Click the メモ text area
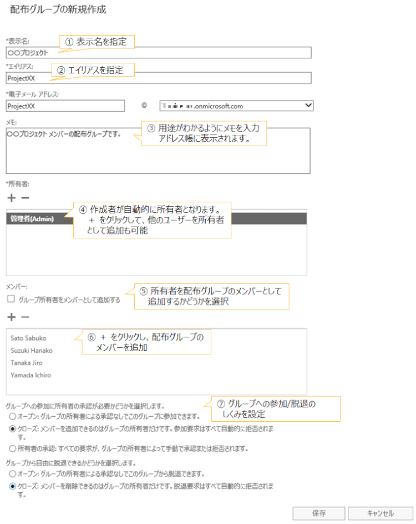The width and height of the screenshot is (416, 524). tap(158, 151)
